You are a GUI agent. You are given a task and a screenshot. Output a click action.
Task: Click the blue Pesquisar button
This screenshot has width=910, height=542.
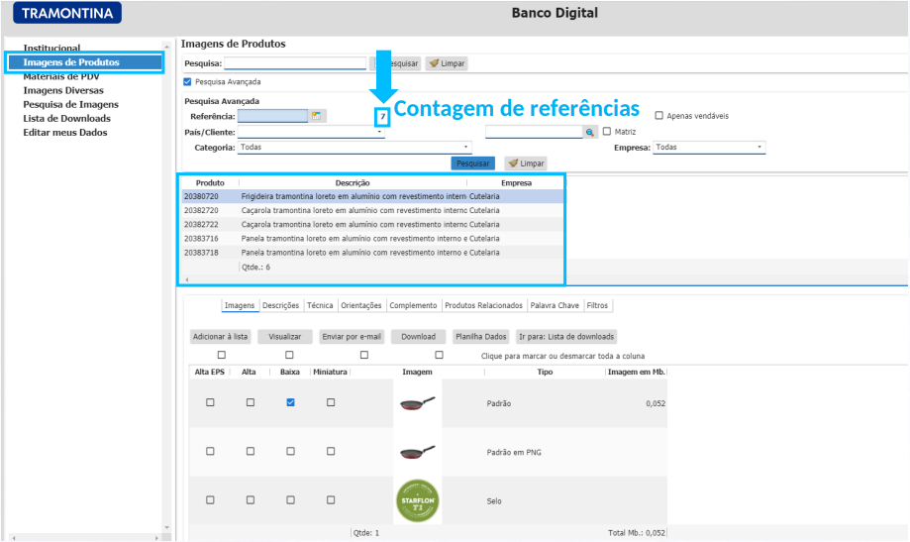(473, 163)
